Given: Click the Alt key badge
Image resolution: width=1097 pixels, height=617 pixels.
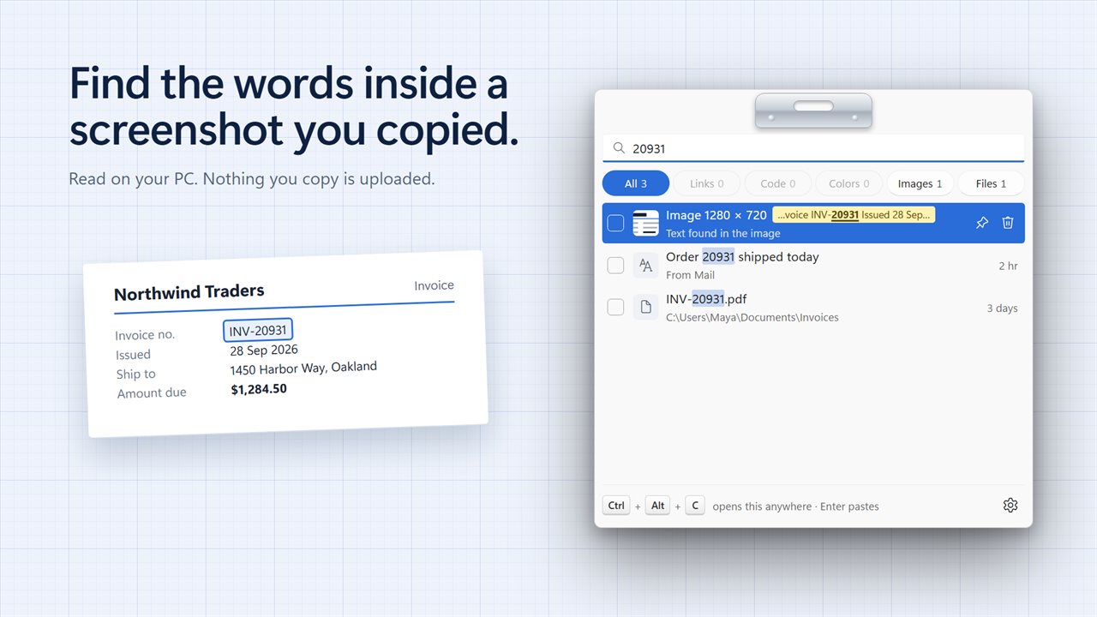Looking at the screenshot, I should [657, 506].
